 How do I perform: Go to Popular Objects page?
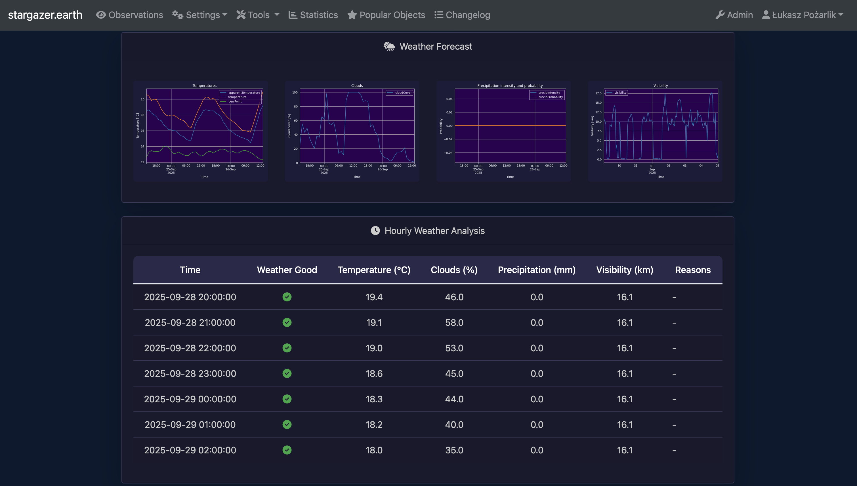[x=392, y=15]
